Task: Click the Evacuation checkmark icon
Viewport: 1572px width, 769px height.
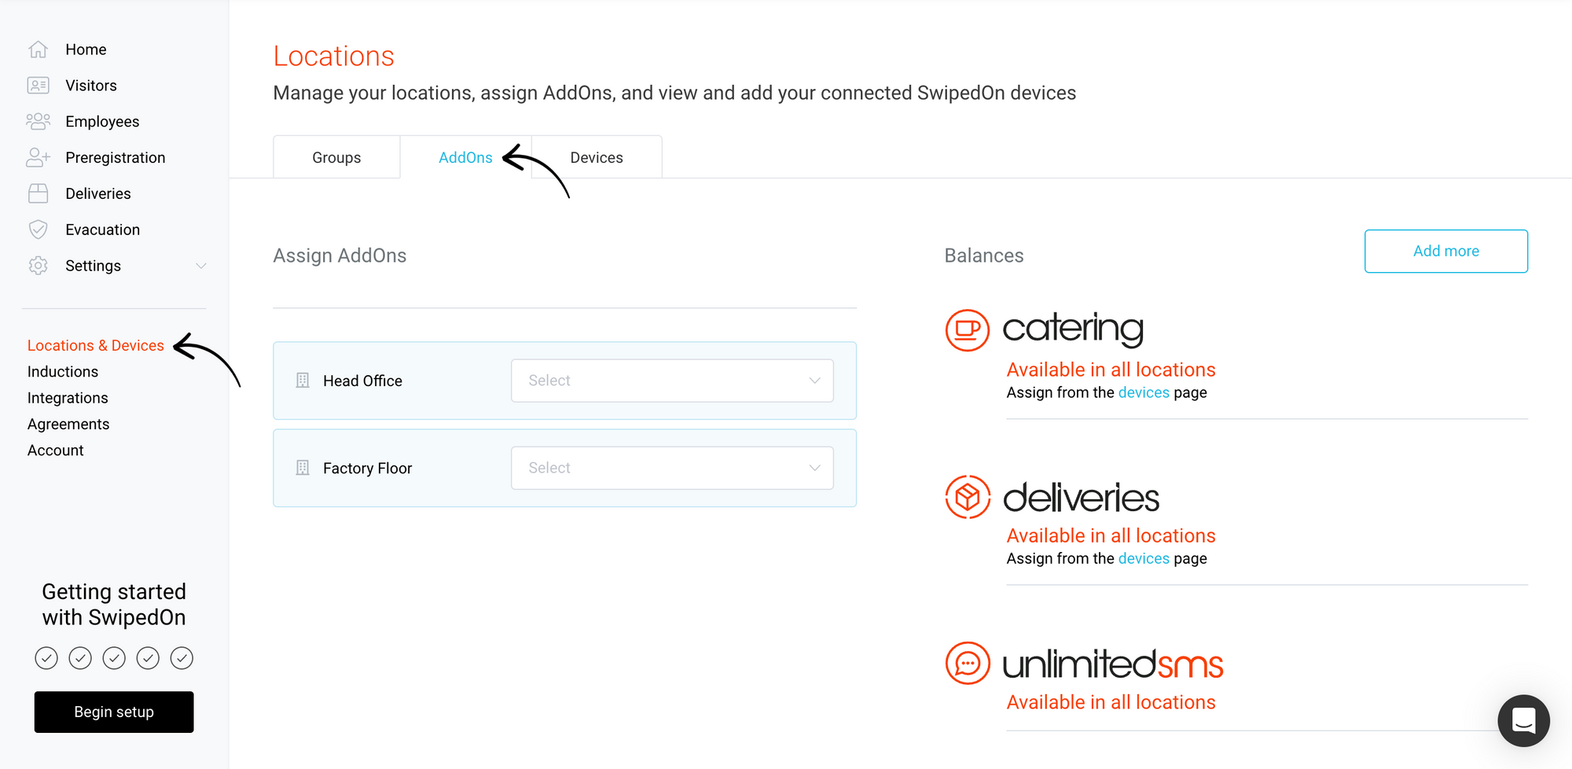Action: (38, 229)
